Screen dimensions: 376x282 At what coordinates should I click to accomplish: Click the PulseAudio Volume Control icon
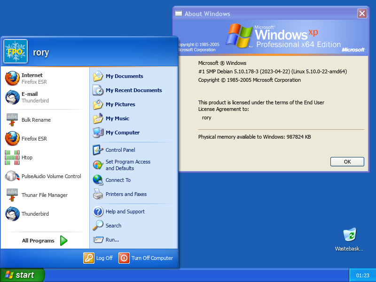click(x=12, y=176)
